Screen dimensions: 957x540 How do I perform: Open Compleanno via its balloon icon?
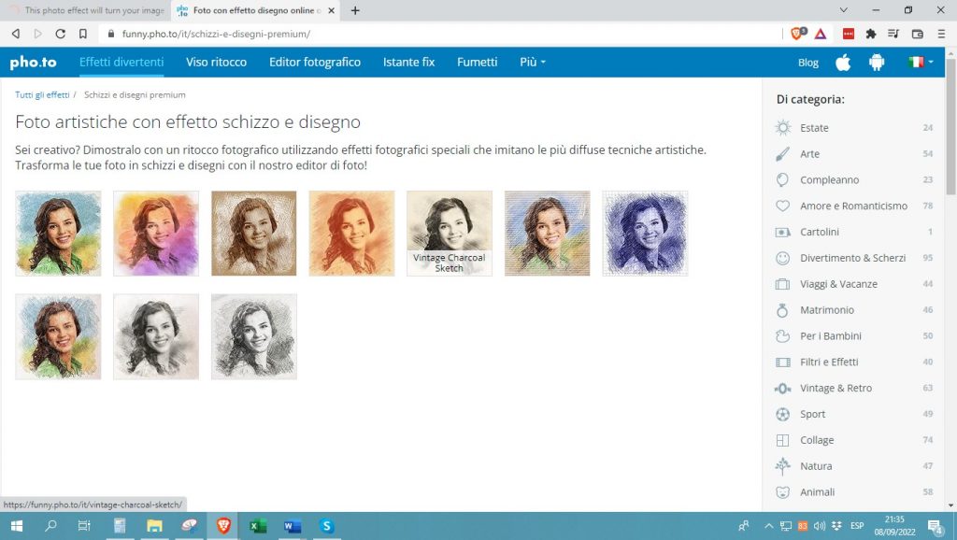coord(781,179)
